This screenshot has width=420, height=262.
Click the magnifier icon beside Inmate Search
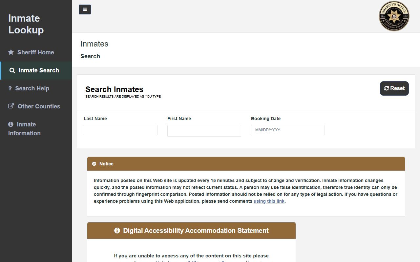[12, 70]
